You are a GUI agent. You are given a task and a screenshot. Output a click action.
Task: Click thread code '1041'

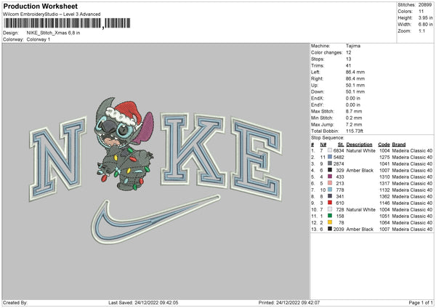pyautogui.click(x=384, y=164)
